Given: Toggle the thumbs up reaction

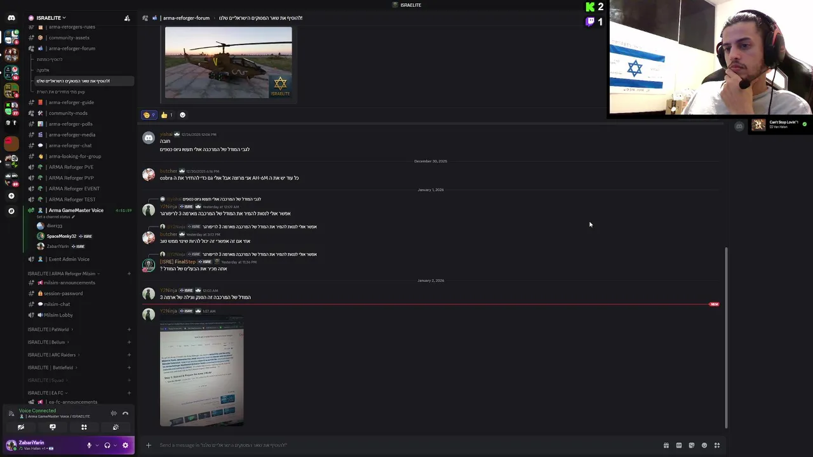Looking at the screenshot, I should pyautogui.click(x=166, y=115).
